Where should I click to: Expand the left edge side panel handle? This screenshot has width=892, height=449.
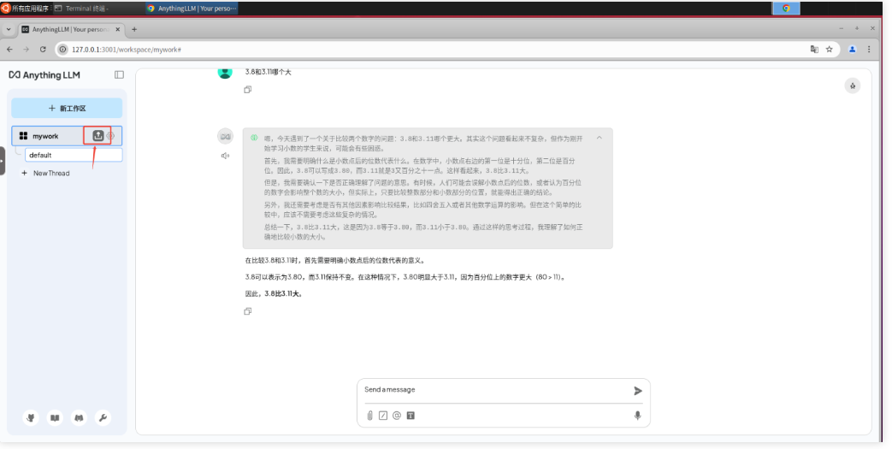3,161
